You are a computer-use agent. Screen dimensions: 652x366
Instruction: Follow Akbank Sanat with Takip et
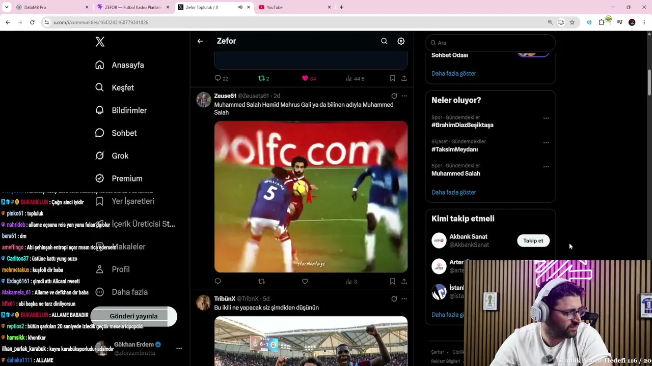pos(533,241)
